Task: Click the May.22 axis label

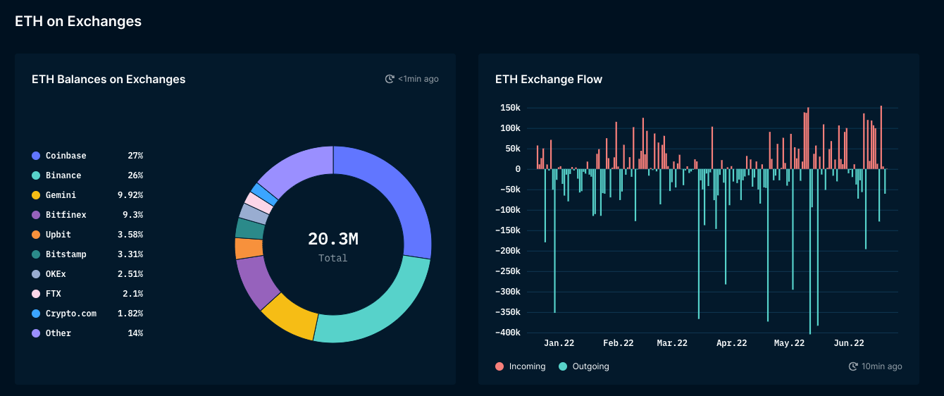Action: 789,343
